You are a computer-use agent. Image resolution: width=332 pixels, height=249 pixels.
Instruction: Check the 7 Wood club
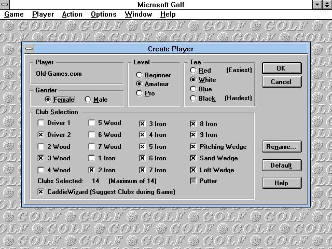(105, 146)
